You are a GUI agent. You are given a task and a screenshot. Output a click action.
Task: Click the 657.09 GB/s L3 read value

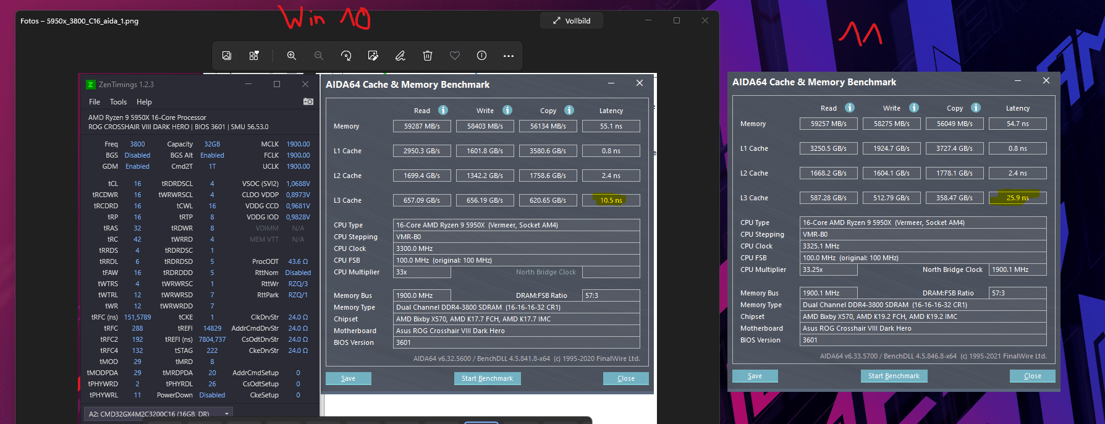click(x=422, y=200)
